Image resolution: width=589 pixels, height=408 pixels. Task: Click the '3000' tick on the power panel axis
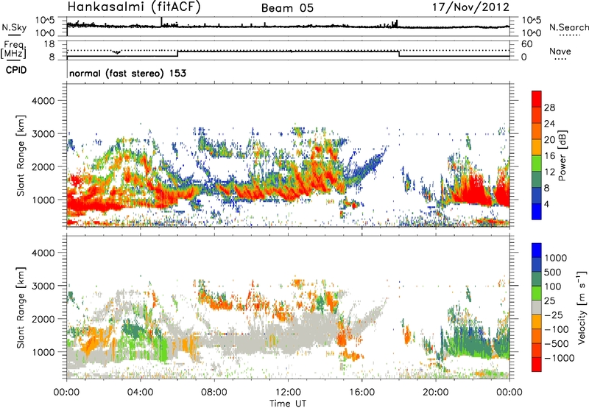[43, 134]
